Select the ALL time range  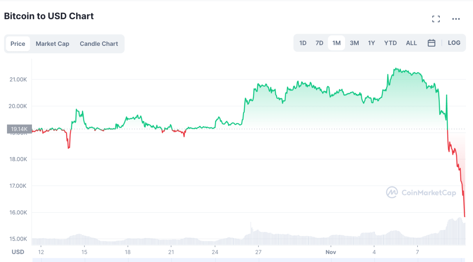411,43
